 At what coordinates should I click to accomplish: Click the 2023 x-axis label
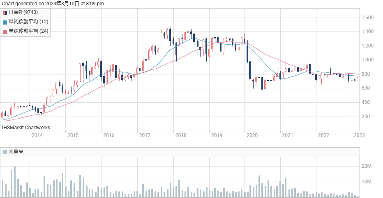coord(359,135)
